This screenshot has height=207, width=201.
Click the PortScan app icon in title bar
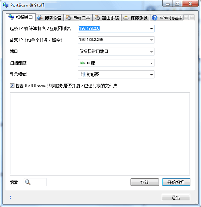pos(6,5)
